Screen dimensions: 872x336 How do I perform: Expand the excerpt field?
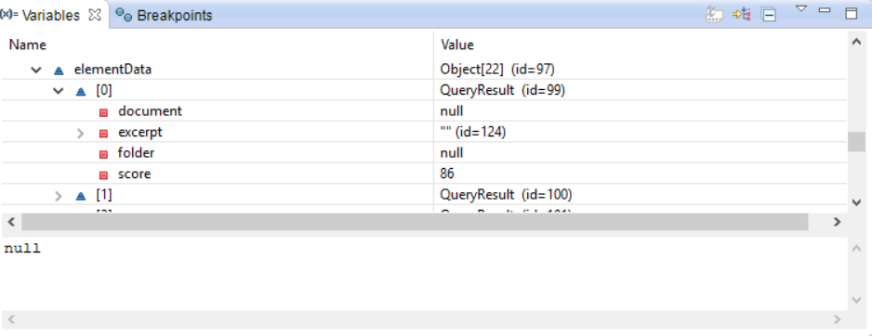tap(80, 133)
